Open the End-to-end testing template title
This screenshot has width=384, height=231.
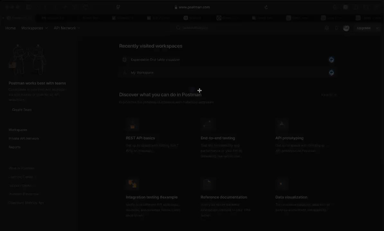point(218,138)
